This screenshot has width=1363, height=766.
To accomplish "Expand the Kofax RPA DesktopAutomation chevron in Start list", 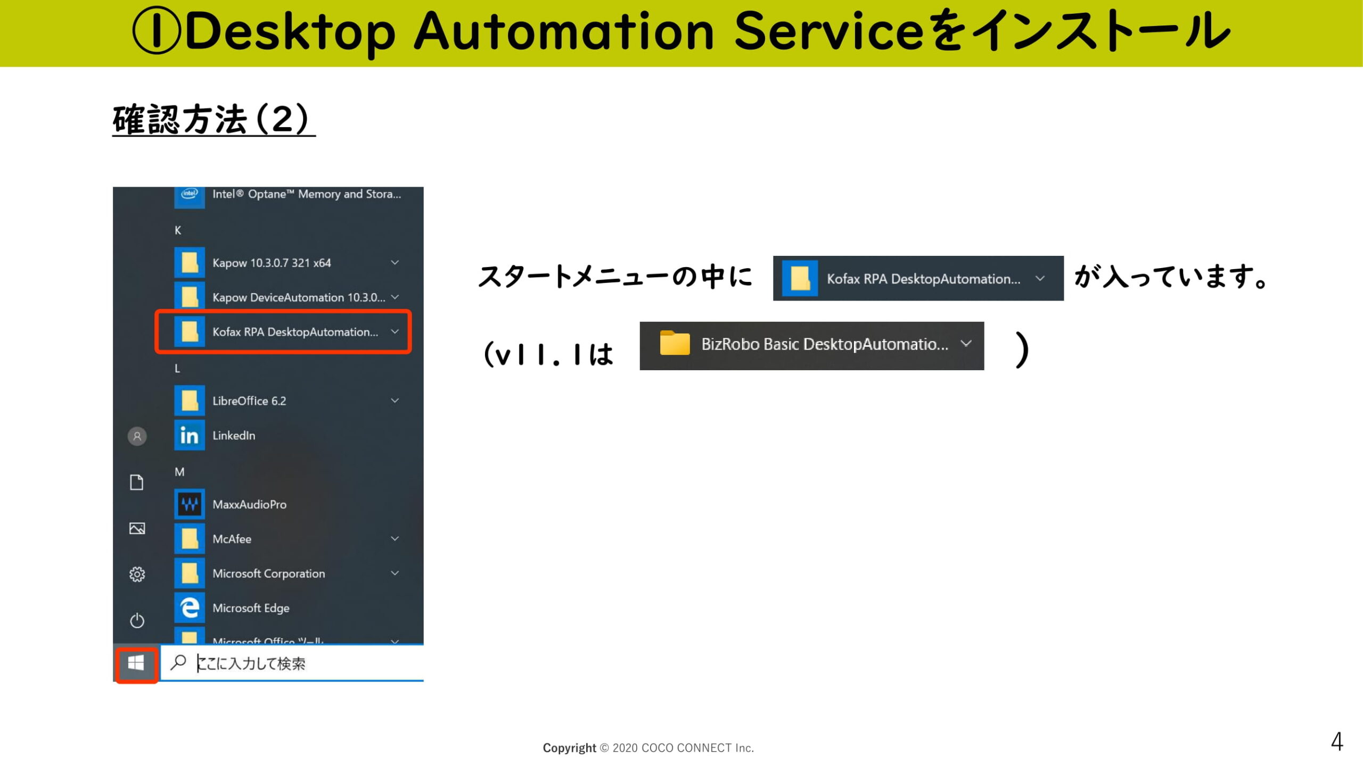I will (x=395, y=331).
